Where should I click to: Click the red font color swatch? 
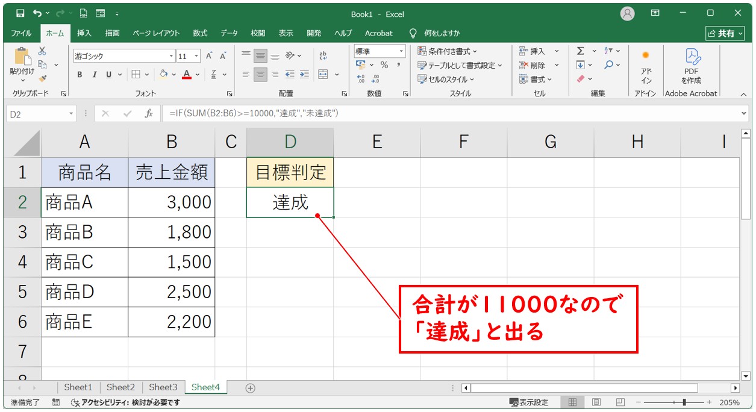click(187, 75)
